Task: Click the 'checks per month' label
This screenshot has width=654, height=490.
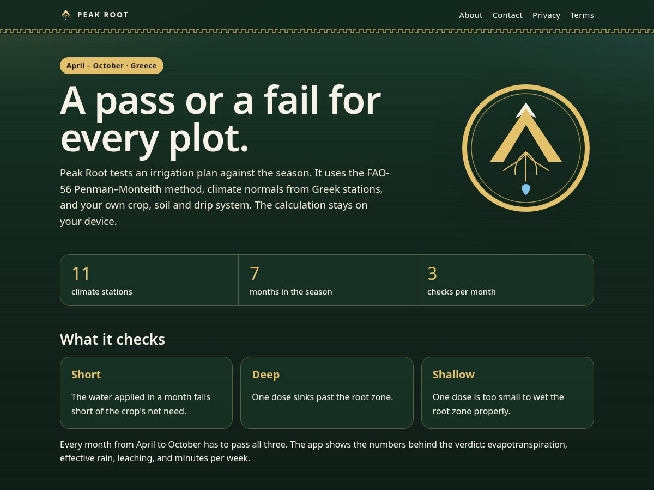Action: tap(462, 292)
